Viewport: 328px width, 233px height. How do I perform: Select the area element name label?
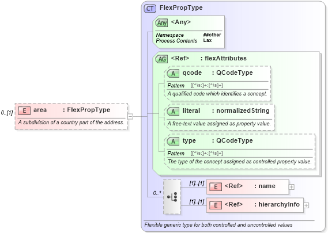pyautogui.click(x=40, y=110)
